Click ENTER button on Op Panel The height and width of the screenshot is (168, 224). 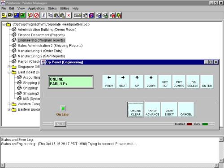(207, 82)
